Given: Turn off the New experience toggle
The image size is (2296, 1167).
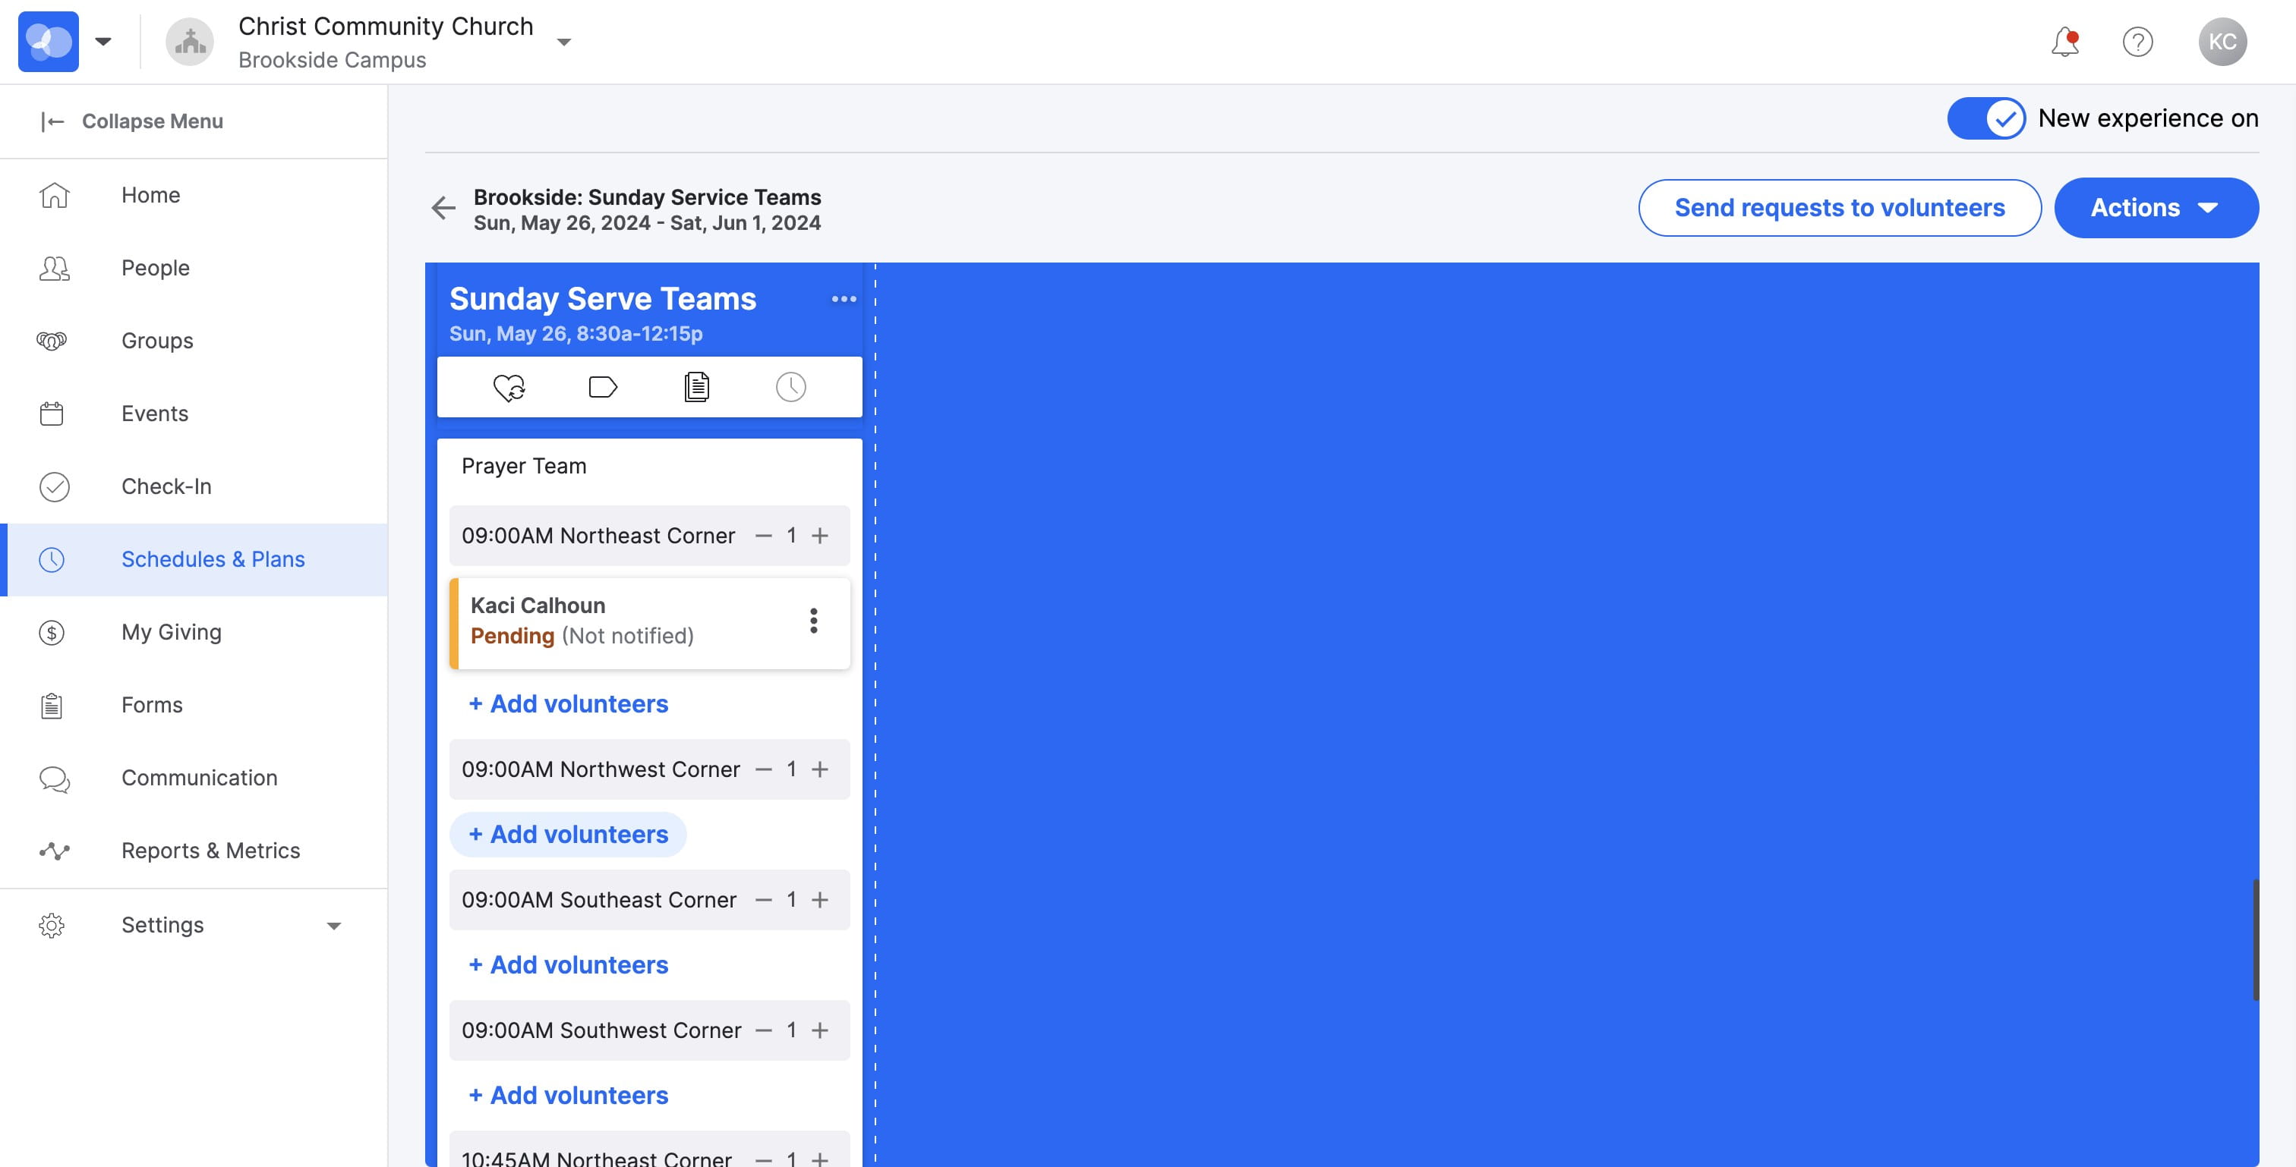Looking at the screenshot, I should click(x=1985, y=118).
